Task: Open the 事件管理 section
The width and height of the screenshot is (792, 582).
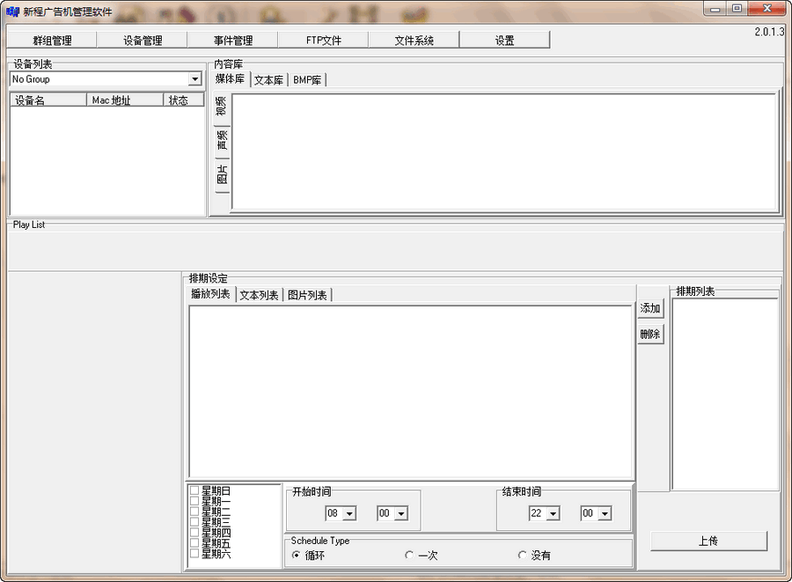Action: [x=233, y=40]
